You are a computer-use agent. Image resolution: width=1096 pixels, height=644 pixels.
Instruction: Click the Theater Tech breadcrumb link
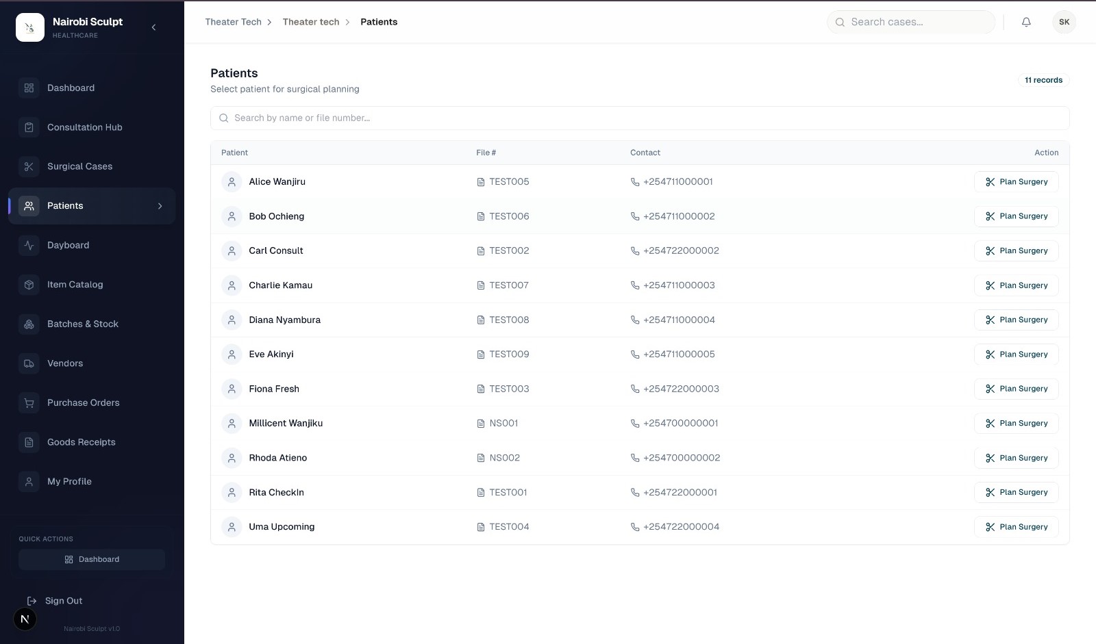(x=233, y=22)
